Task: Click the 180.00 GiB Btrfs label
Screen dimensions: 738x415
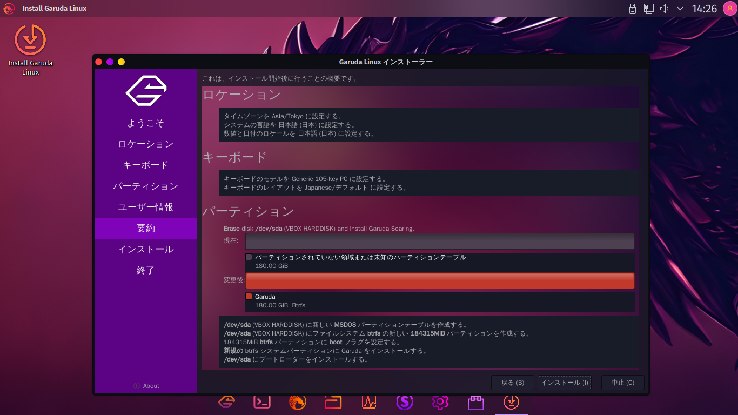Action: tap(280, 305)
